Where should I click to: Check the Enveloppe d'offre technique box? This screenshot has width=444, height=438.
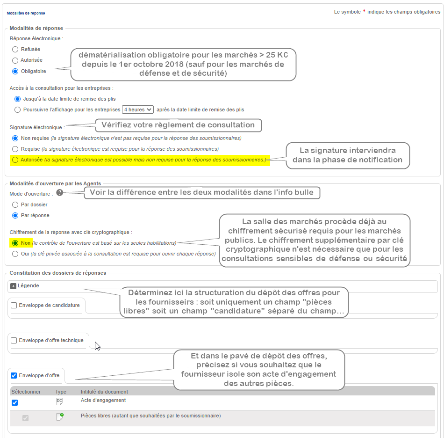tap(14, 341)
